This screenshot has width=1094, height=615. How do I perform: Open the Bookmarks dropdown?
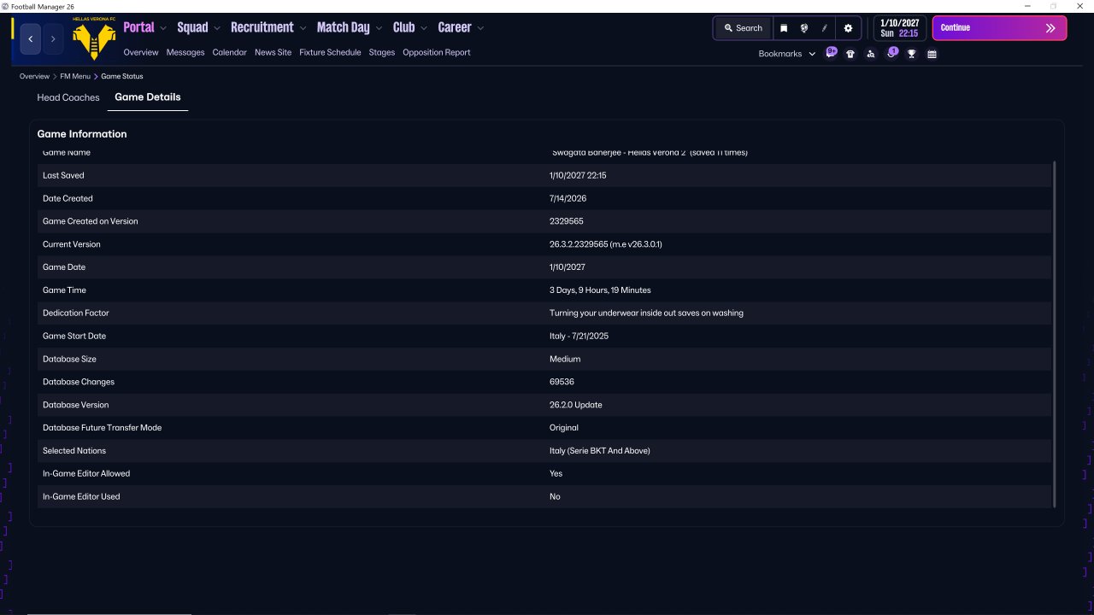[x=787, y=54]
